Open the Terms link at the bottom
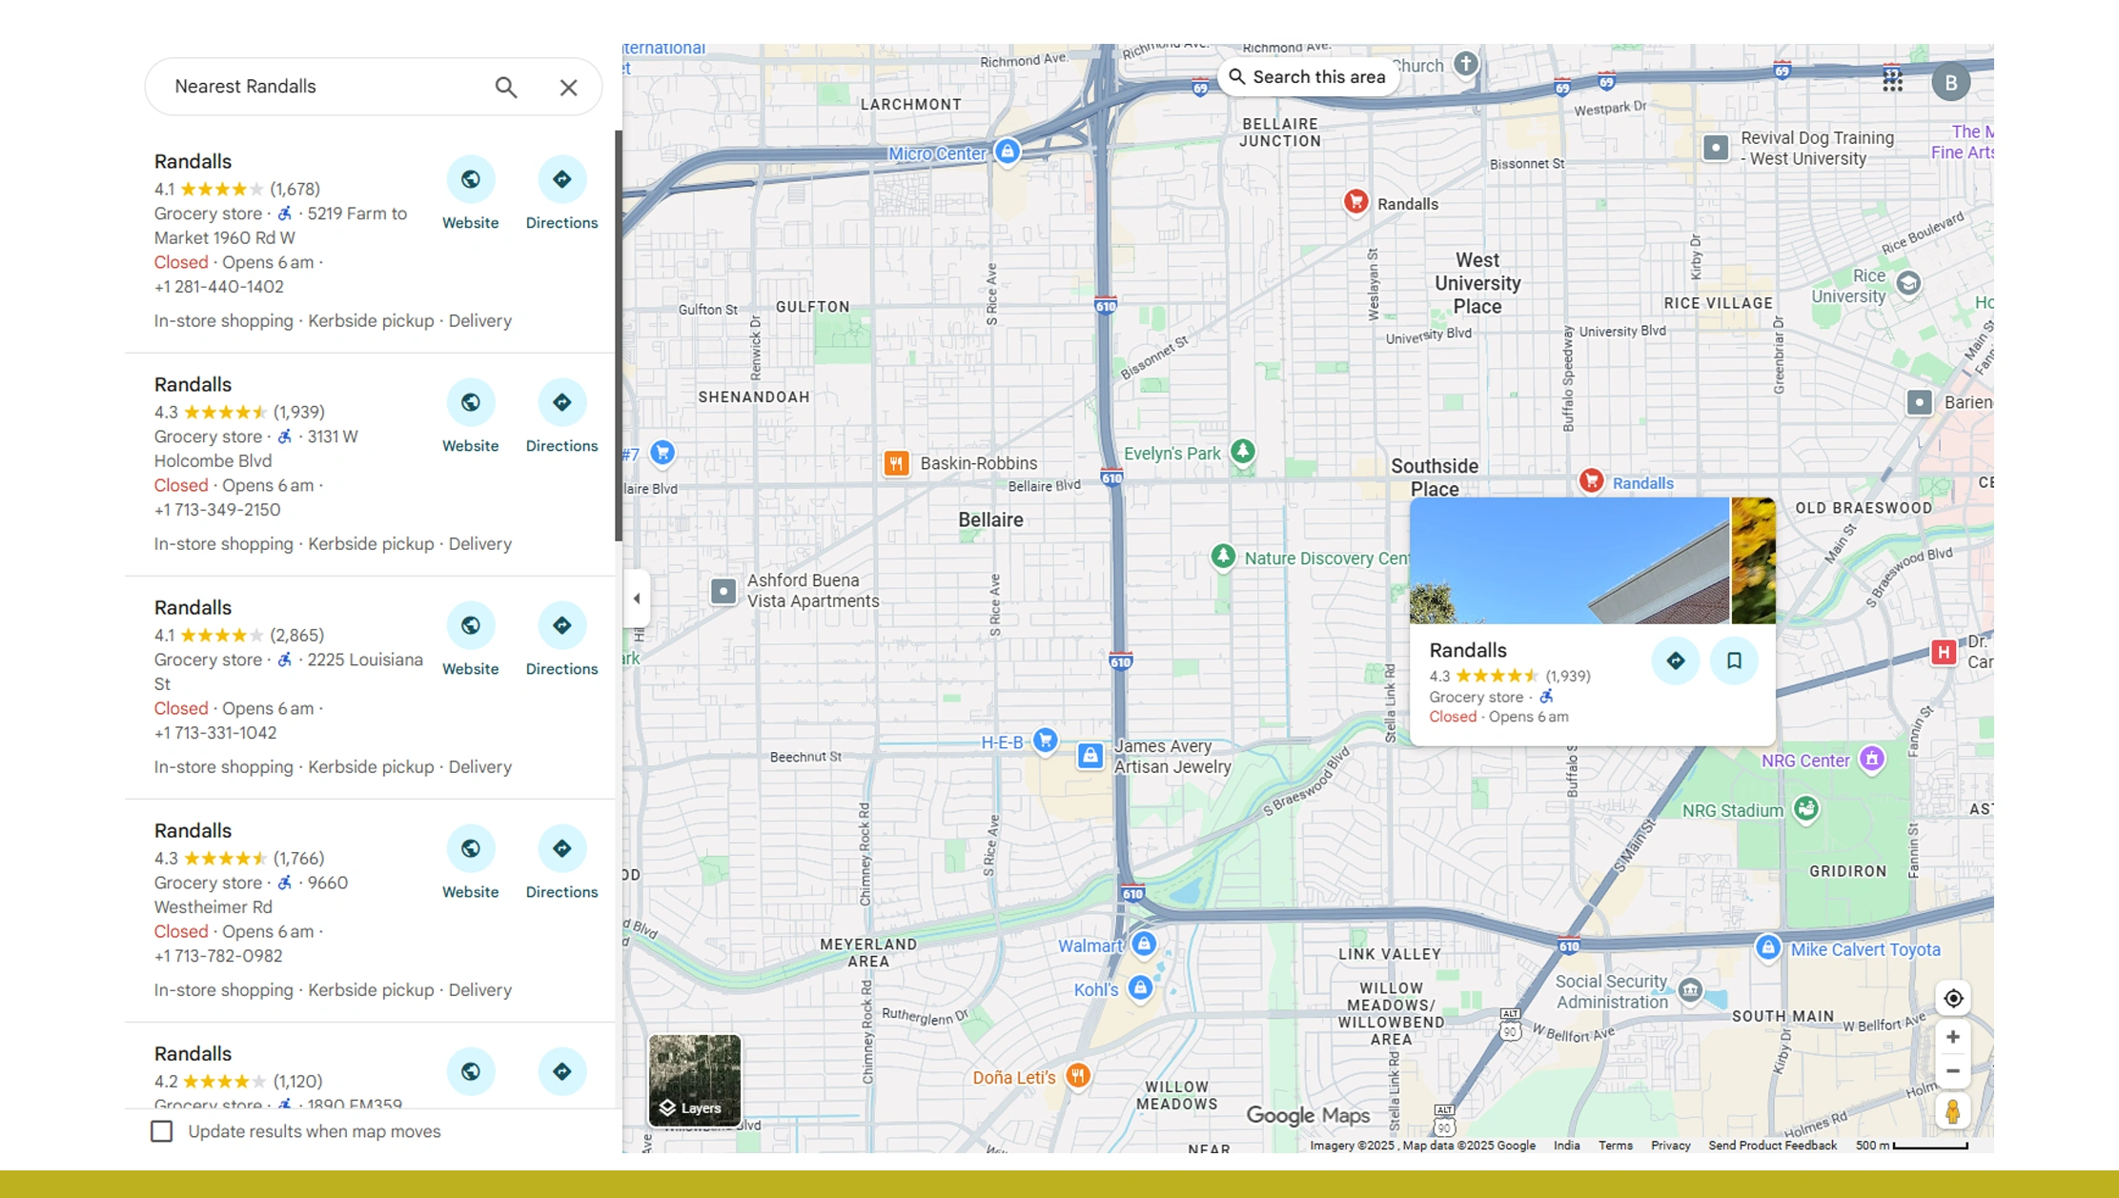The height and width of the screenshot is (1198, 2119). pos(1616,1146)
